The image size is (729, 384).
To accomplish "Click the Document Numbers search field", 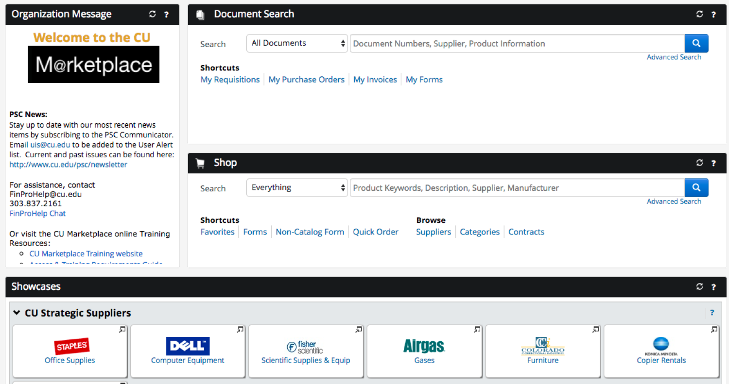I will (x=517, y=43).
